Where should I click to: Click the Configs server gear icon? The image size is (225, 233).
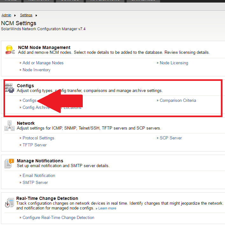point(10,88)
